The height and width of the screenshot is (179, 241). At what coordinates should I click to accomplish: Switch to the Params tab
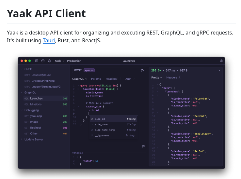(x=96, y=79)
